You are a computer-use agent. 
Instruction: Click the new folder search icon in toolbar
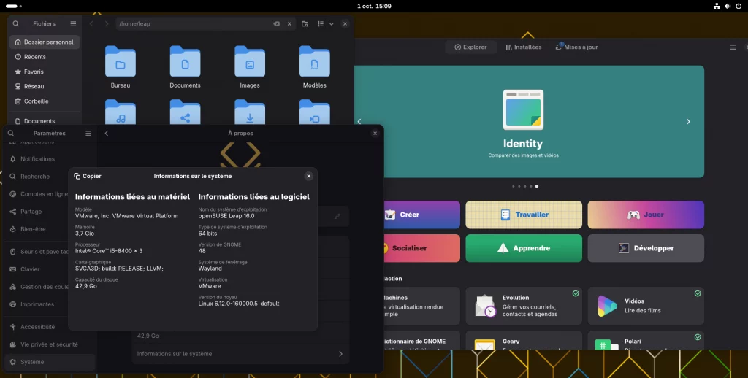click(305, 24)
